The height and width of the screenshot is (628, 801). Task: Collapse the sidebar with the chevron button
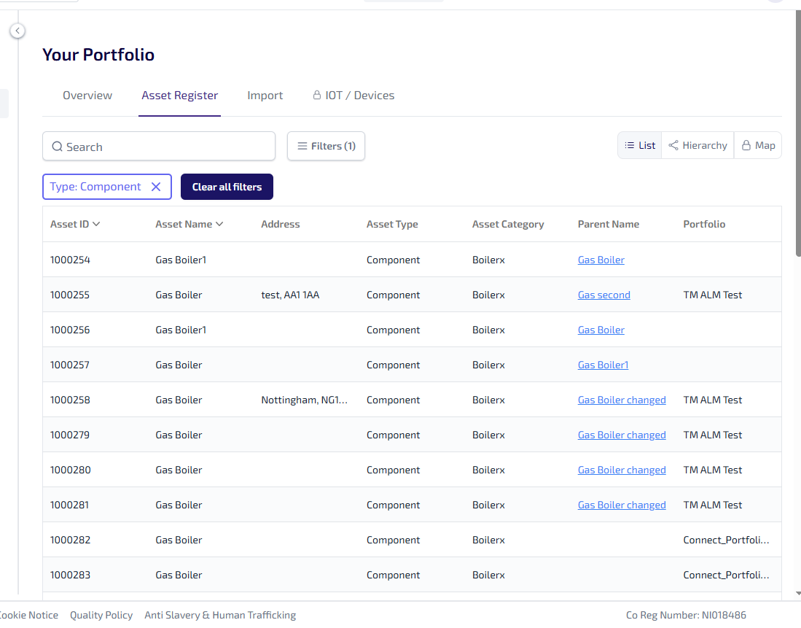click(17, 31)
